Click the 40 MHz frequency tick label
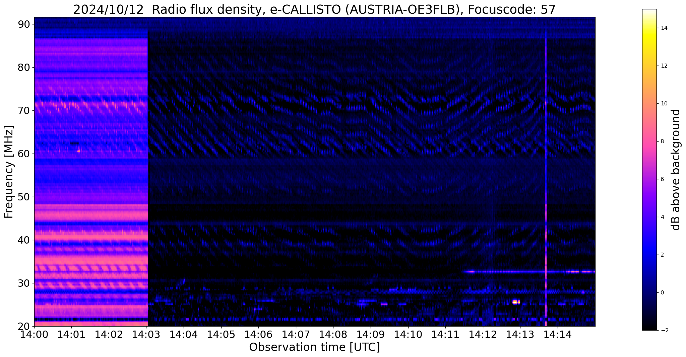This screenshot has height=357, width=686. [23, 240]
